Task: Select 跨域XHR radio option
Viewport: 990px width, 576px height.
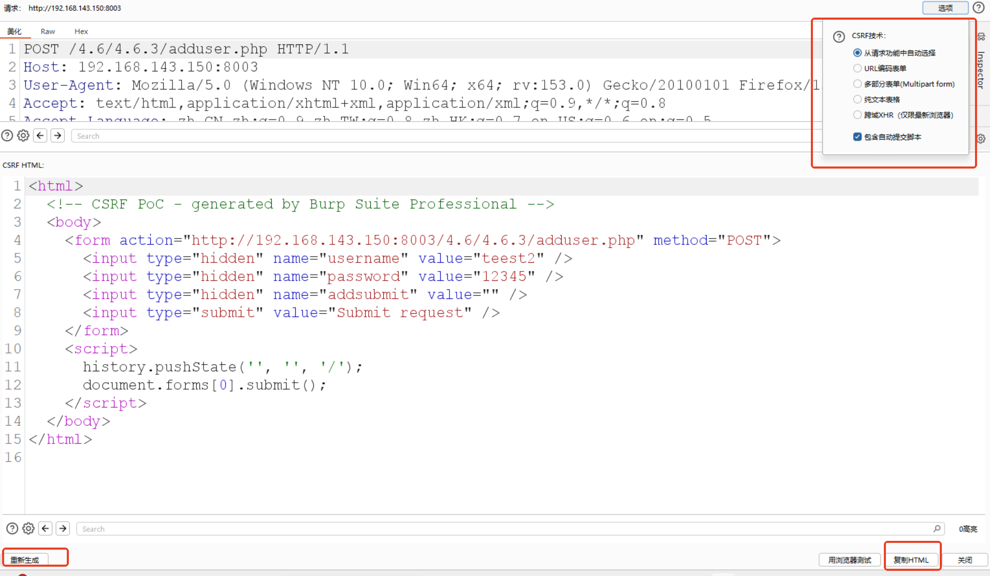Action: coord(857,115)
